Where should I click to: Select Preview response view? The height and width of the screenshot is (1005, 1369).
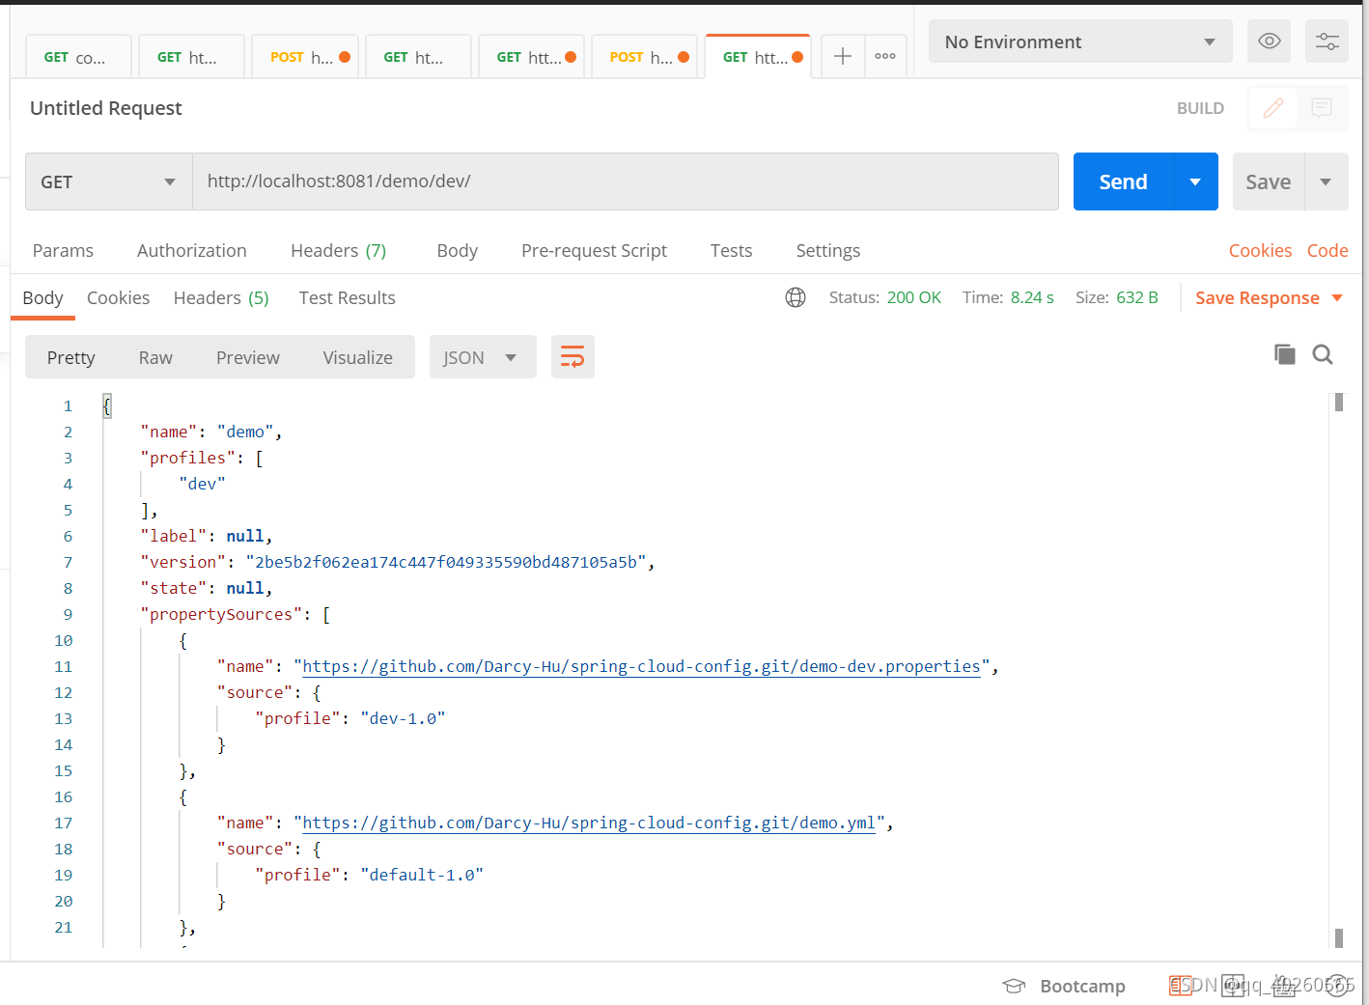coord(248,357)
